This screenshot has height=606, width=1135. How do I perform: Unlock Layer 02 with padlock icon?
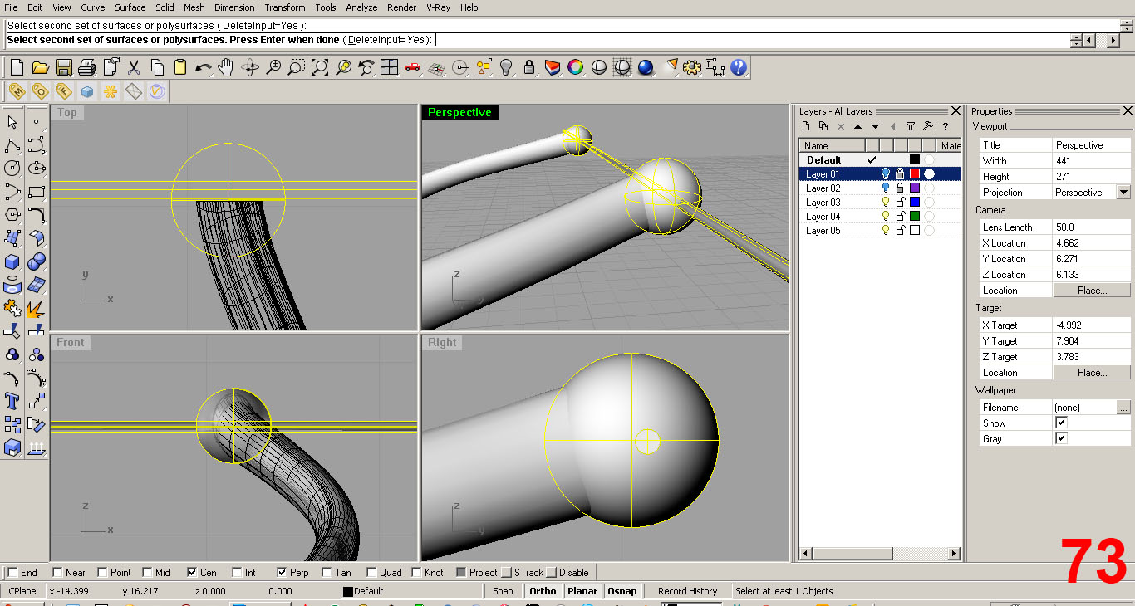899,188
